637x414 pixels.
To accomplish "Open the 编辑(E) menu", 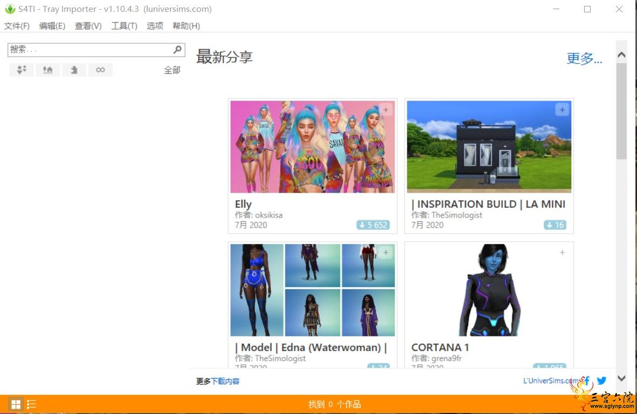I will (x=52, y=26).
